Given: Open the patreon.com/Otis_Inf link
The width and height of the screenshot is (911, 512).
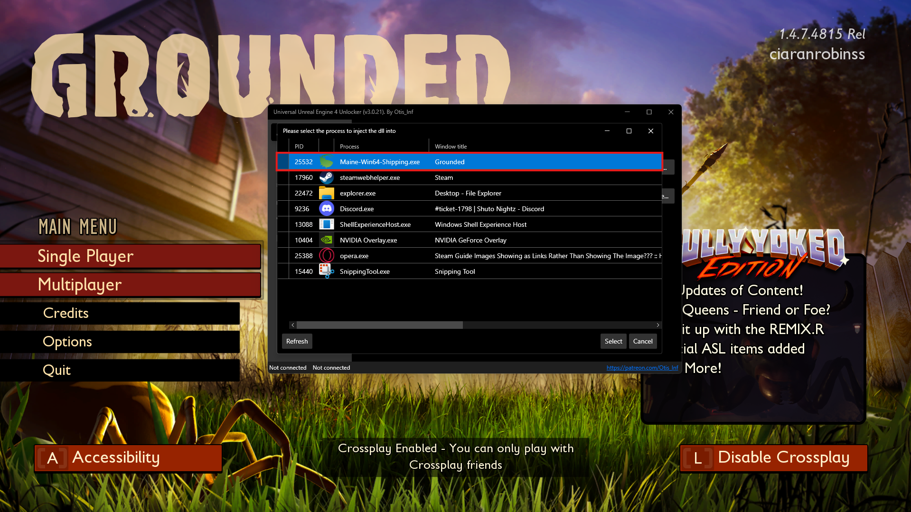Looking at the screenshot, I should (x=642, y=368).
